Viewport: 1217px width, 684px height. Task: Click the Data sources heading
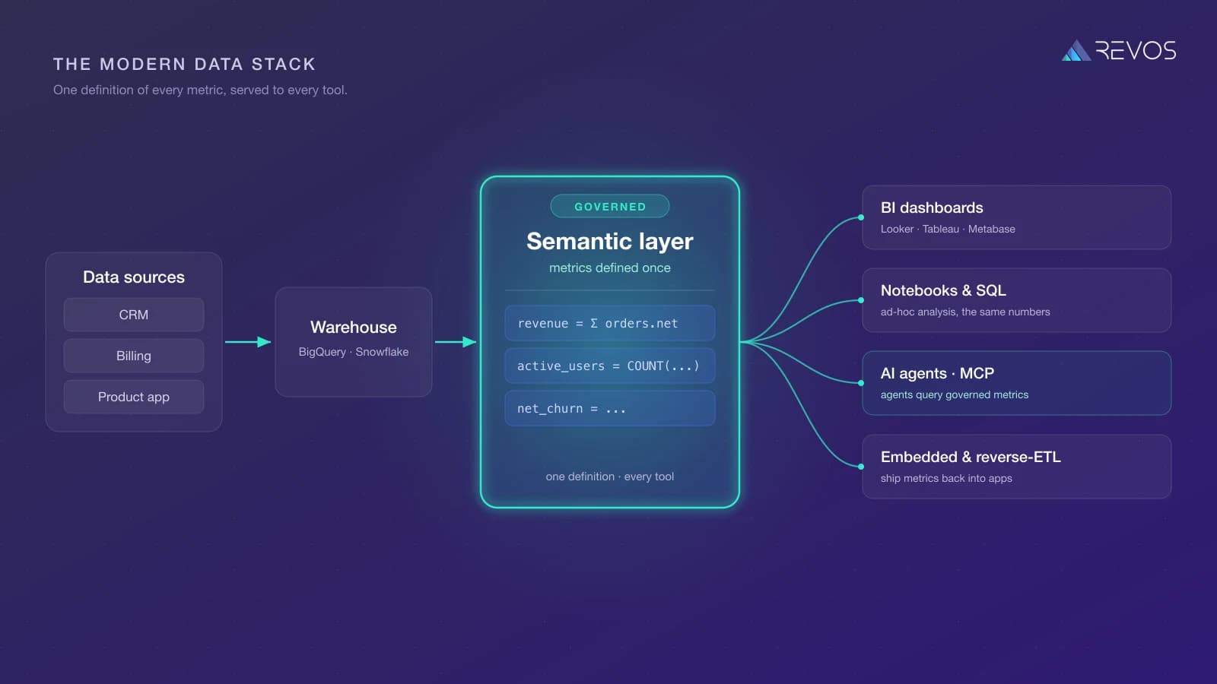(134, 277)
